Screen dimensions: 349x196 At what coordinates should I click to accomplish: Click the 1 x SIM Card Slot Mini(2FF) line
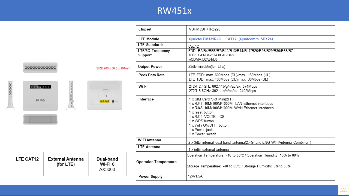[x=211, y=99]
